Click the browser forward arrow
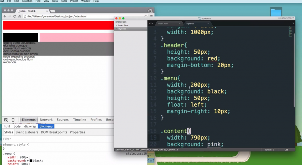The width and height of the screenshot is (302, 165). pos(10,16)
